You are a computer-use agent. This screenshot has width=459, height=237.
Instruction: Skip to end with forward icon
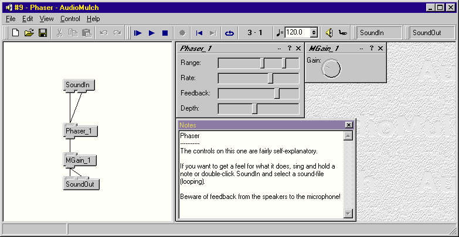213,33
